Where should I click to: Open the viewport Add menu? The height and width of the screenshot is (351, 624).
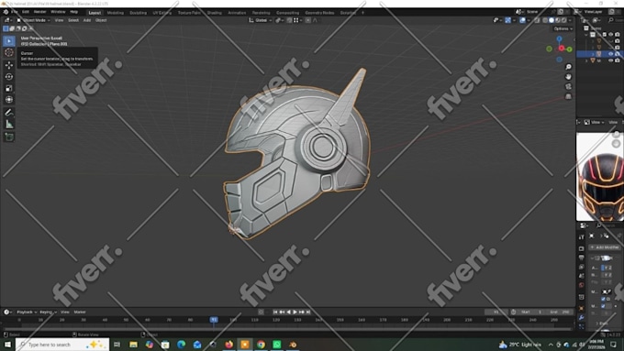pyautogui.click(x=87, y=20)
